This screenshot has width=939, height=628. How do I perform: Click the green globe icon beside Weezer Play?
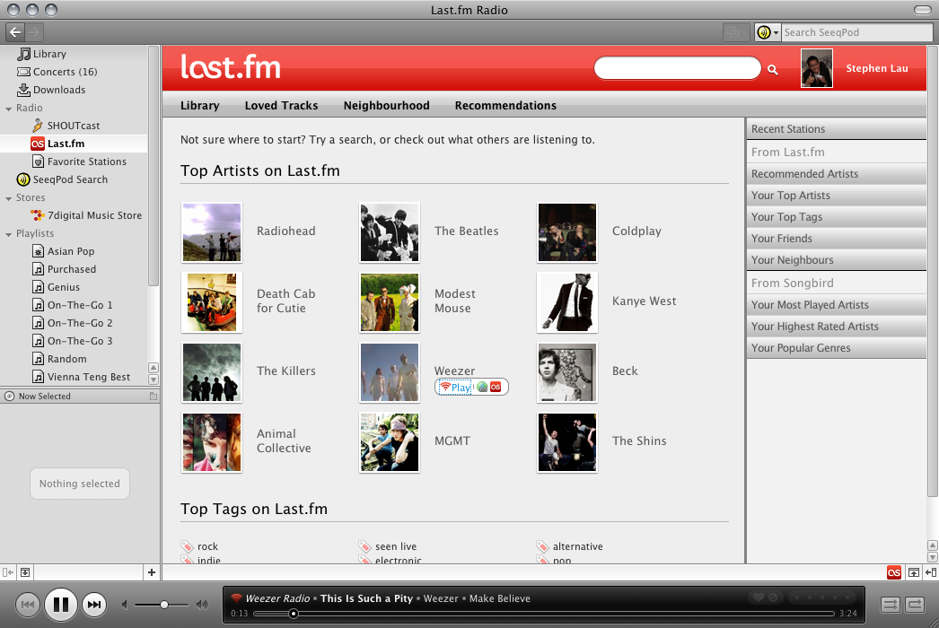(482, 388)
